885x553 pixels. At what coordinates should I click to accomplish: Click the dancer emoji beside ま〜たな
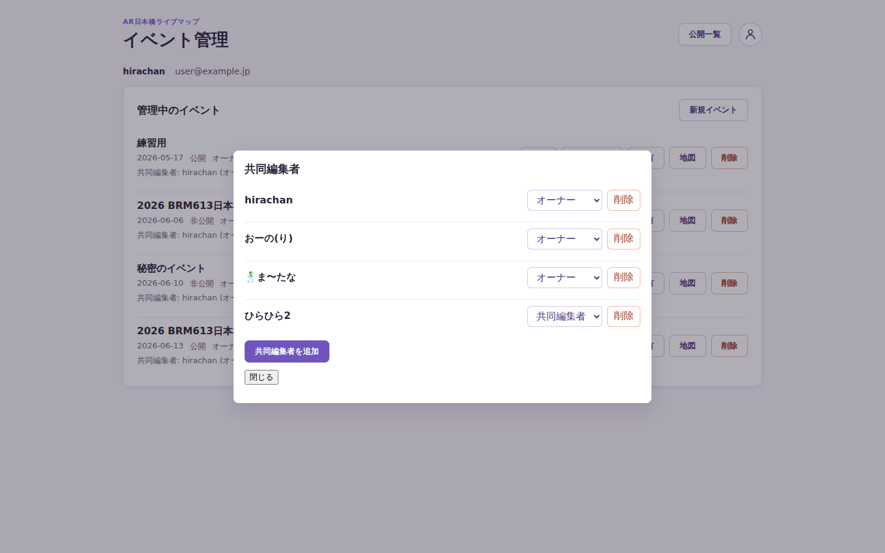point(250,277)
